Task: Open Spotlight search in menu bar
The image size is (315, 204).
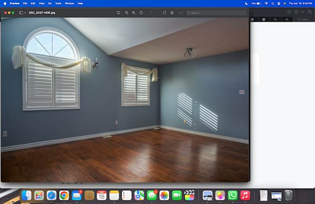Action: [x=273, y=3]
